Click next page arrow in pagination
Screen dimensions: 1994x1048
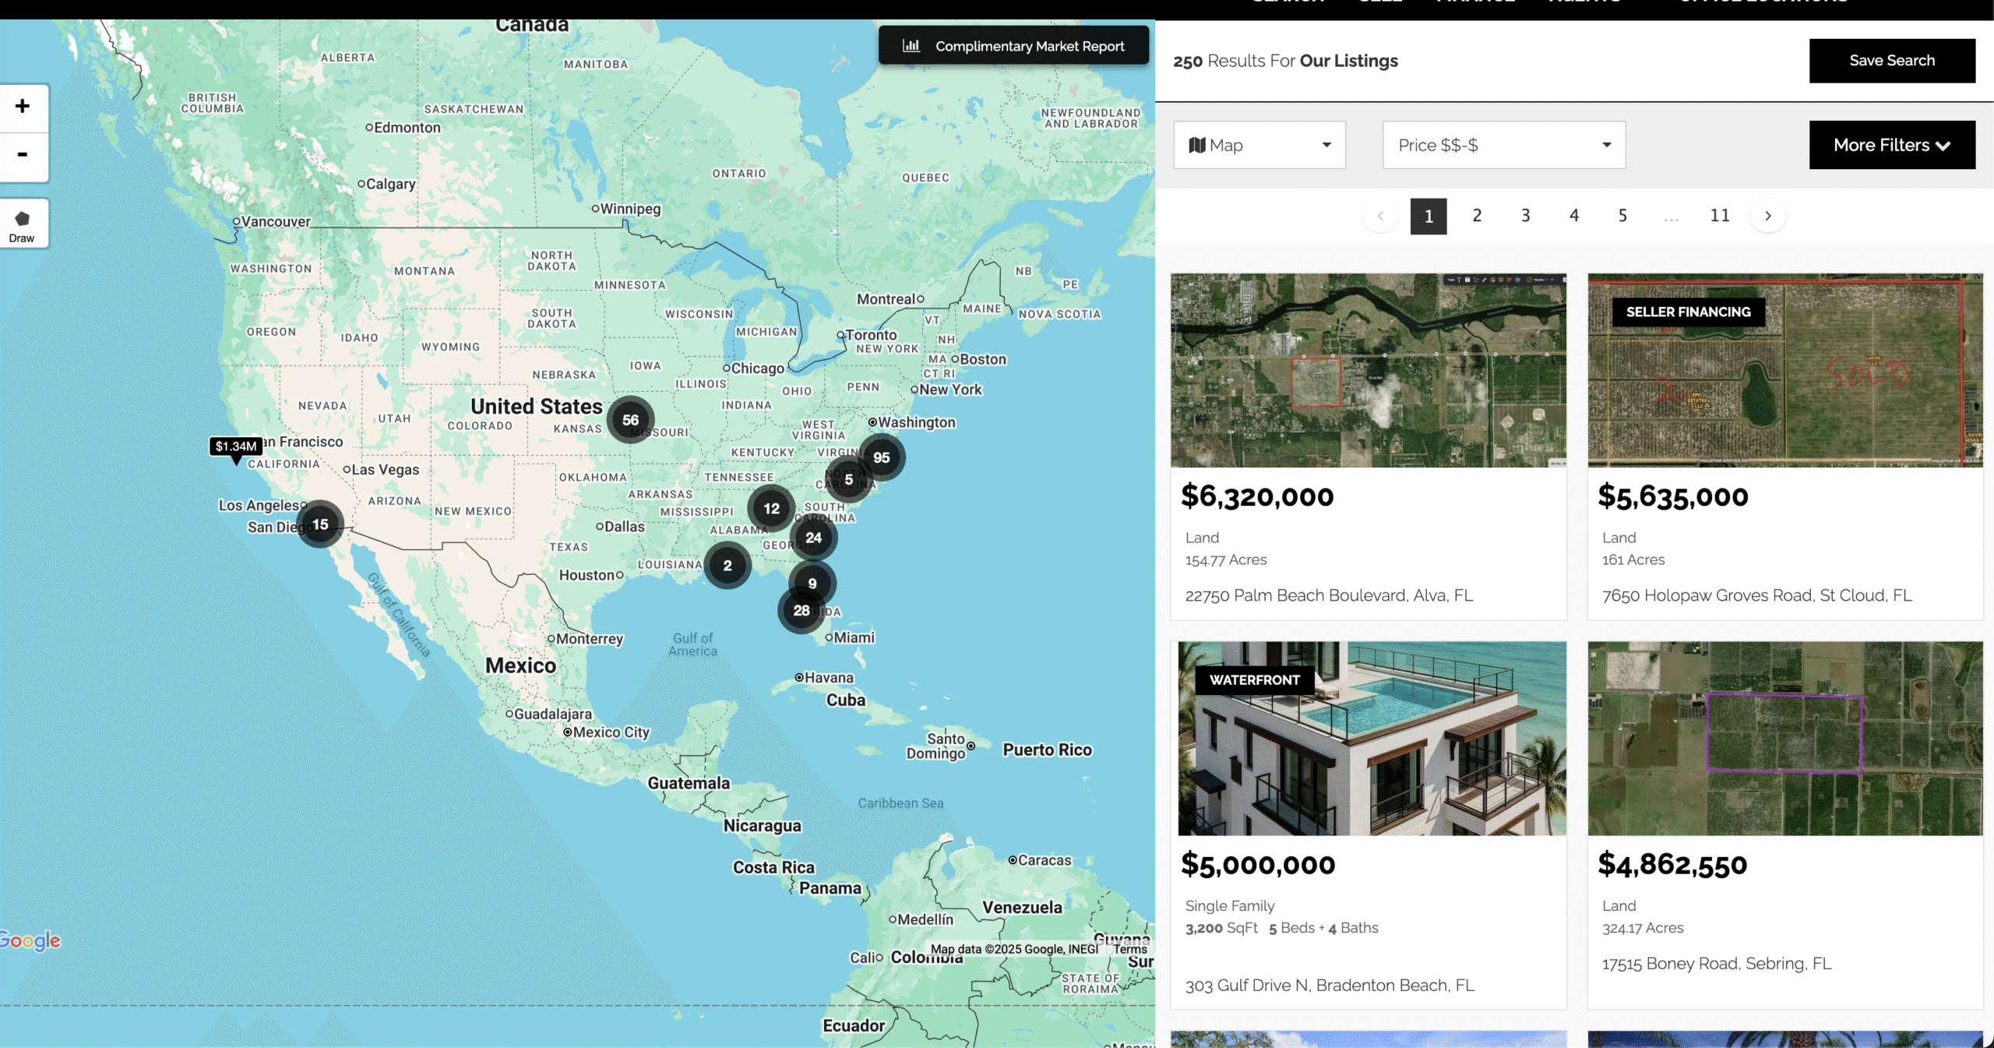click(x=1768, y=216)
